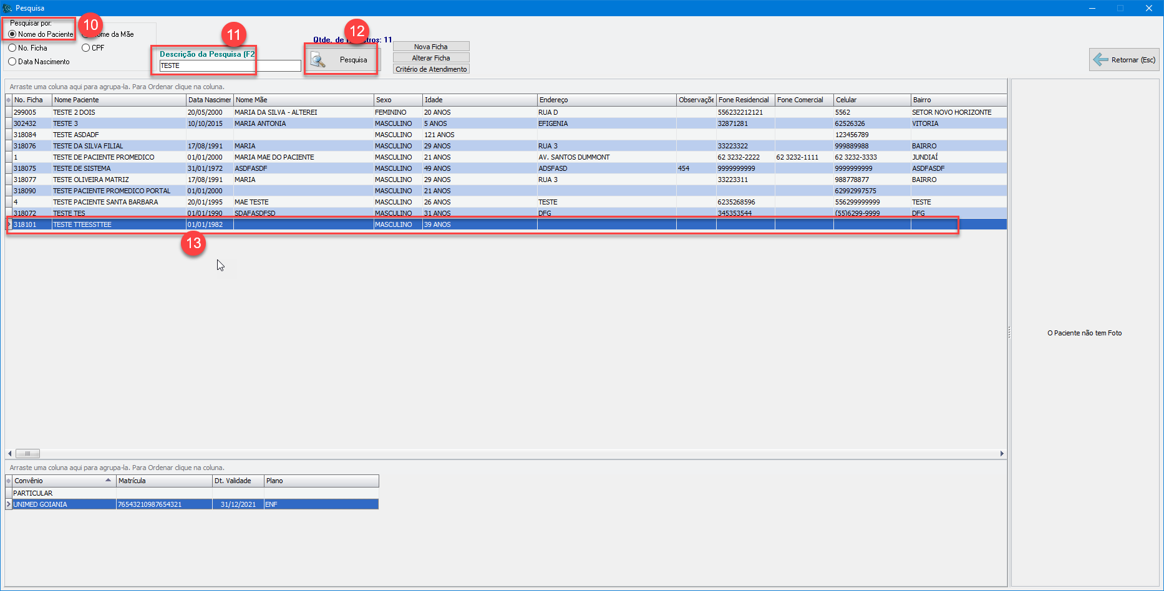Open Critério de Atendimento

point(430,69)
